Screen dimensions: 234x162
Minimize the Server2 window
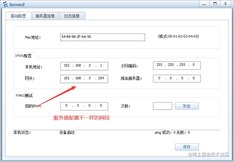204,4
